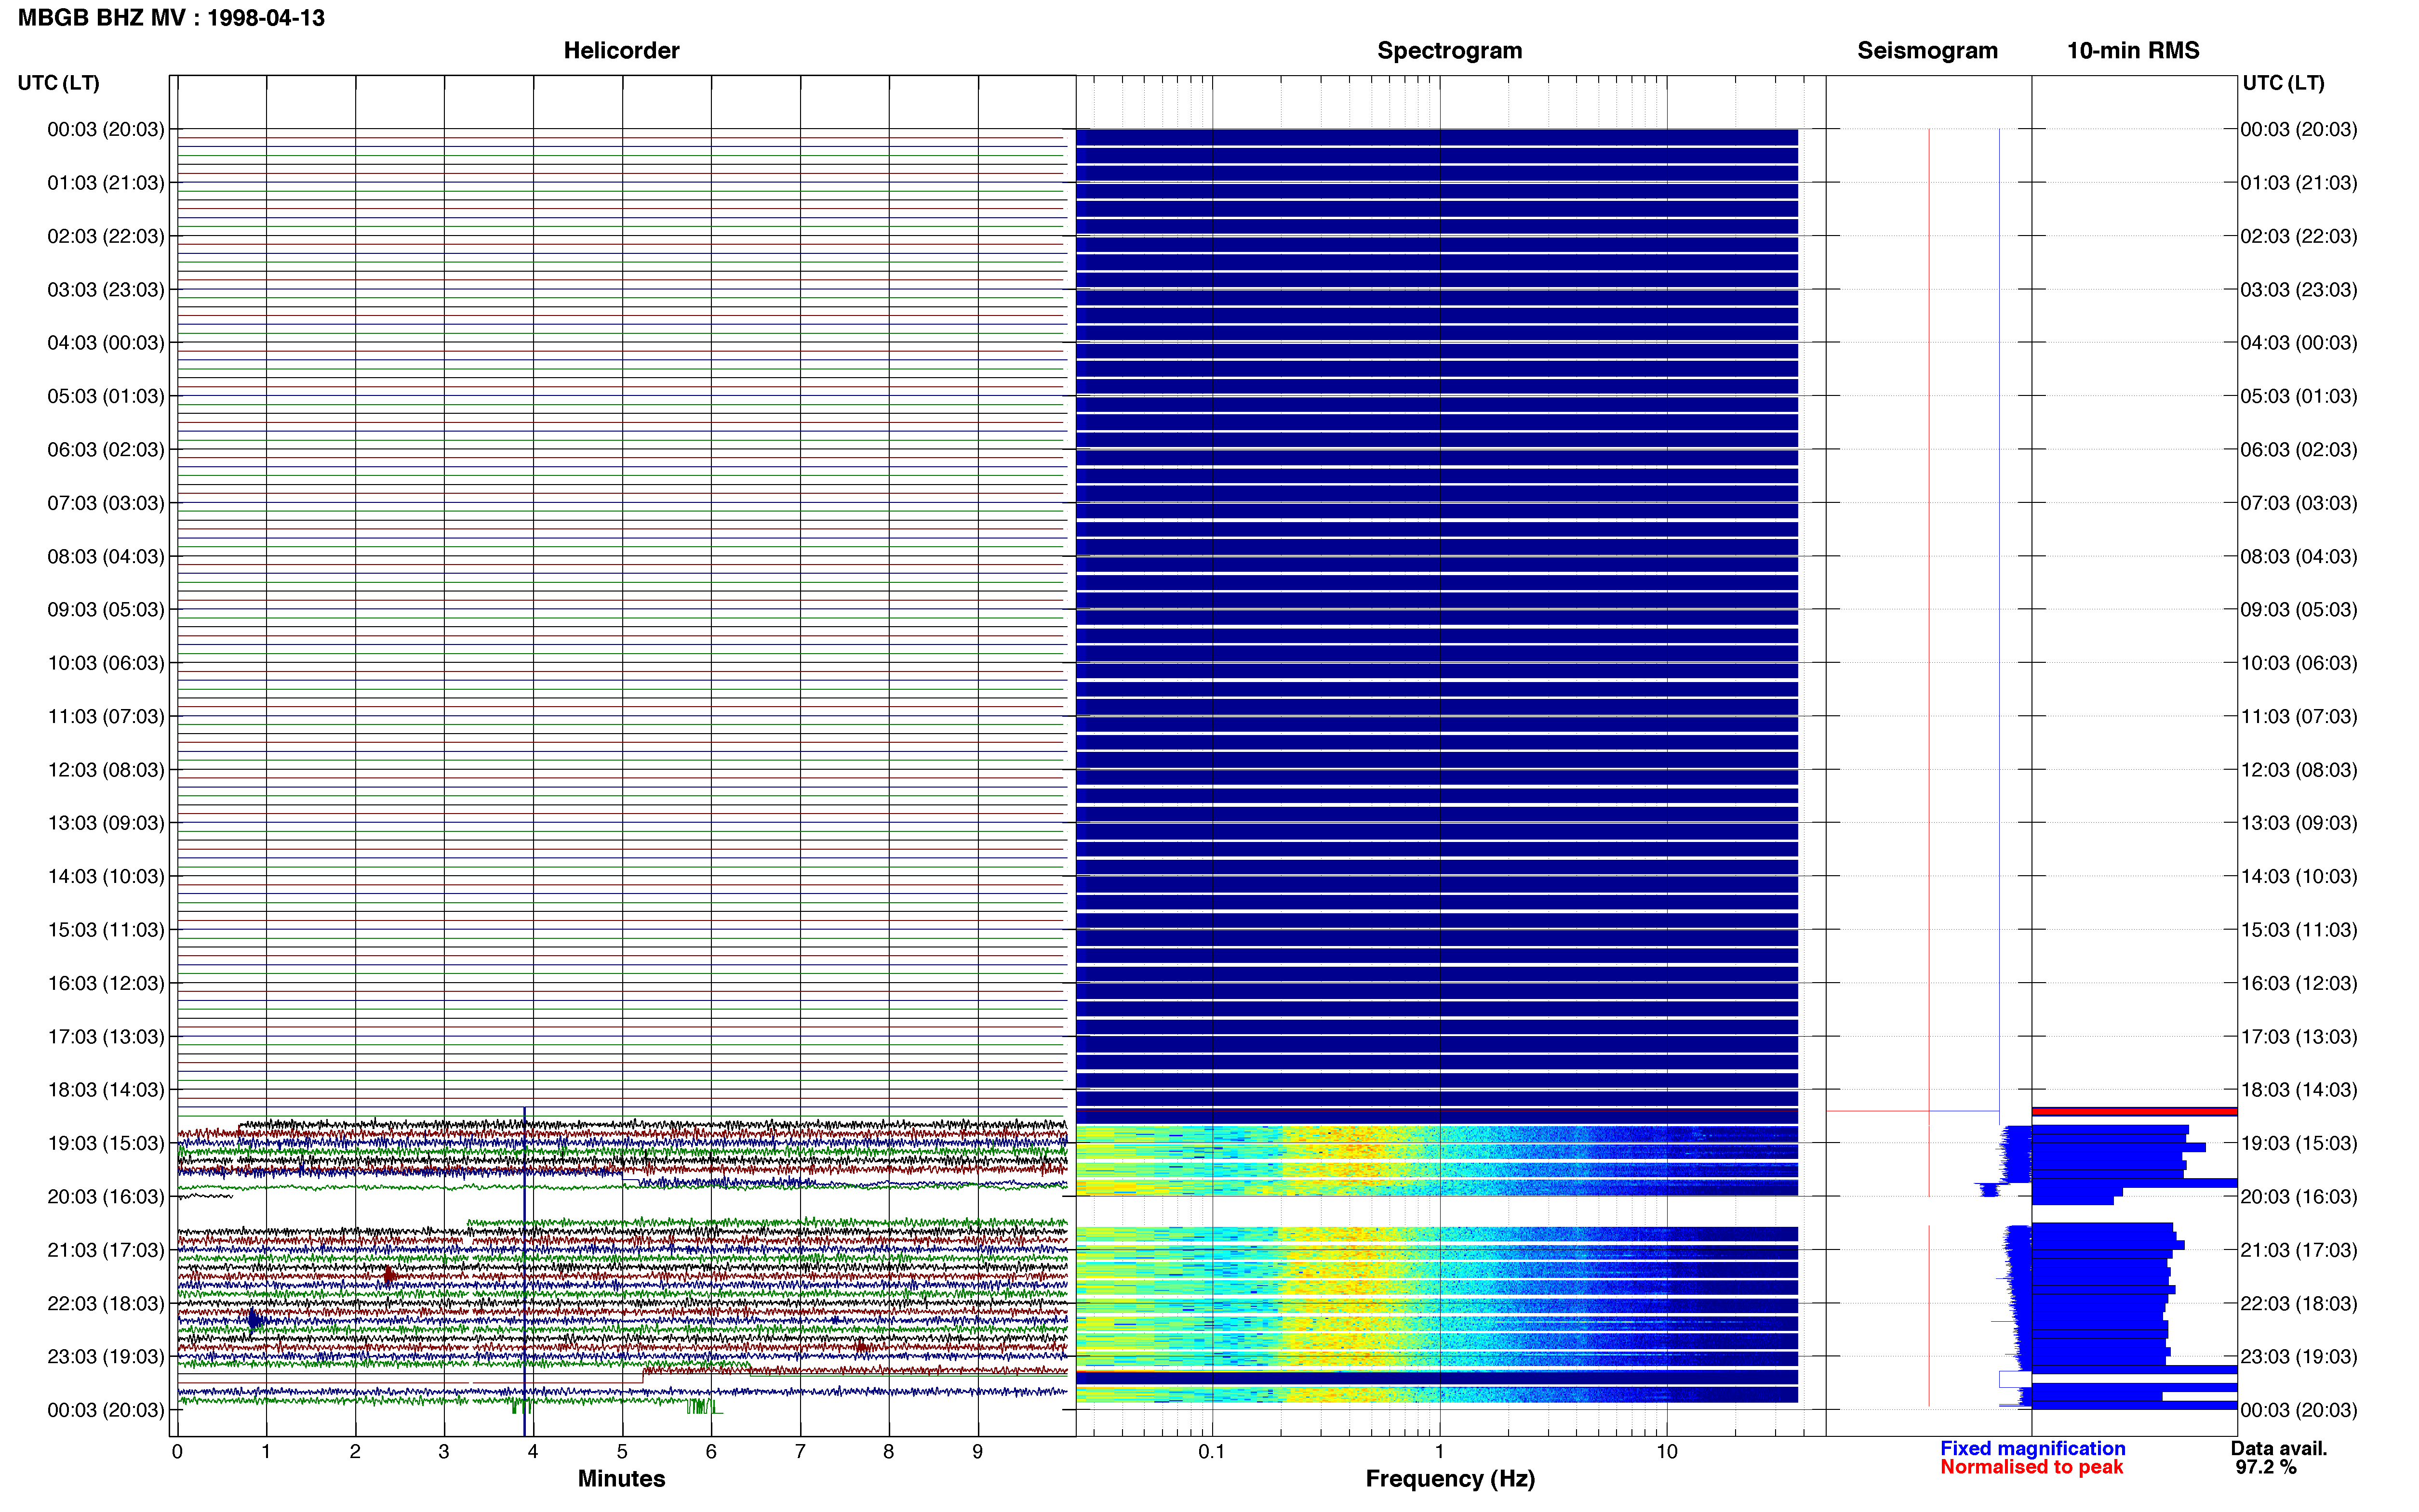Click the left time label '15:03 (11:03)'
2419x1512 pixels.
tap(106, 930)
